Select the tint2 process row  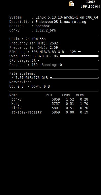pyautogui.click(x=50, y=108)
